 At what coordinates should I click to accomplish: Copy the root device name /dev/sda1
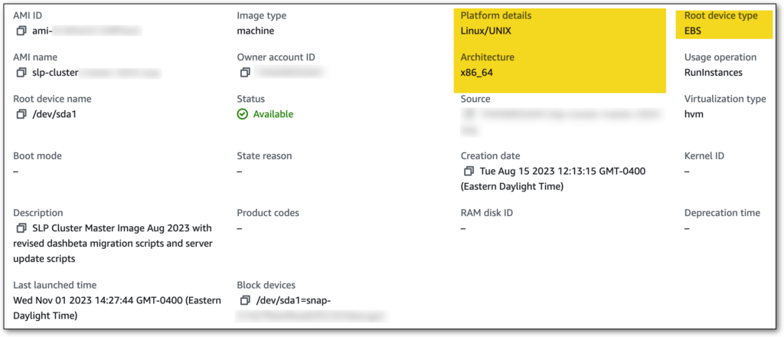pos(21,114)
